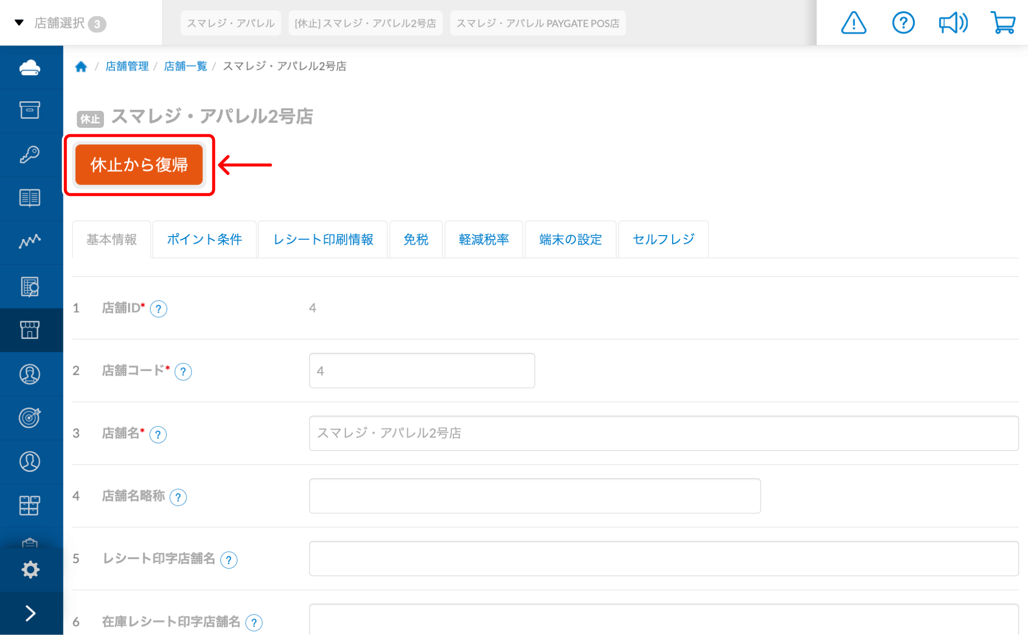Open the archive box icon in sidebar
1028x635 pixels.
pos(30,110)
